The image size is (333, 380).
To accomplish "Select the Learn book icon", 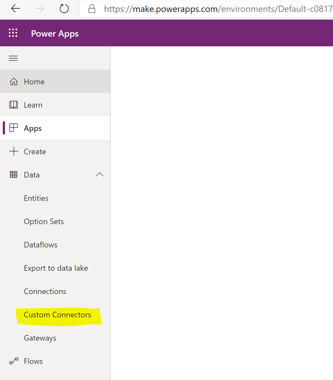I will [x=13, y=105].
